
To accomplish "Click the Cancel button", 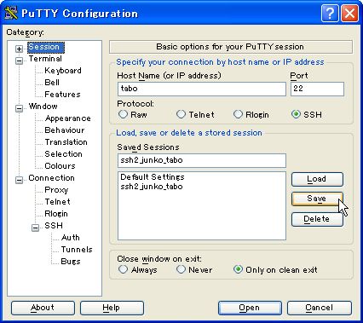I will (x=320, y=308).
